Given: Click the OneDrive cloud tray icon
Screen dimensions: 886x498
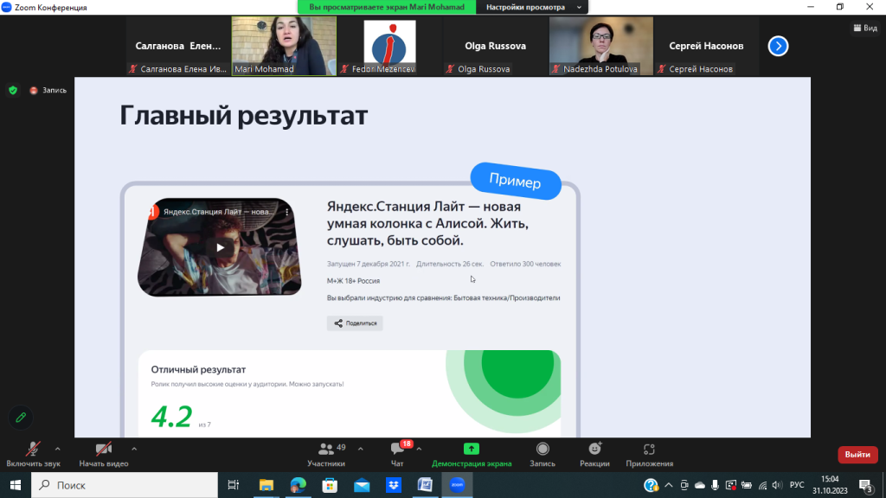Looking at the screenshot, I should (699, 485).
